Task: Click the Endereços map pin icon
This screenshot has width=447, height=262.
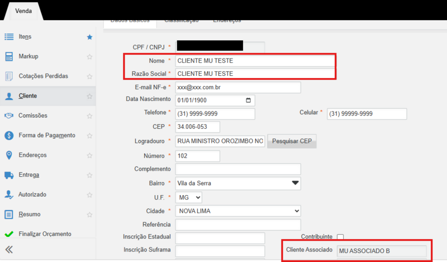Action: click(9, 155)
